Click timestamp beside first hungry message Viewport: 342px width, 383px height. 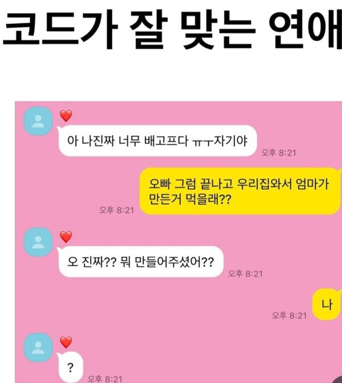pos(279,153)
